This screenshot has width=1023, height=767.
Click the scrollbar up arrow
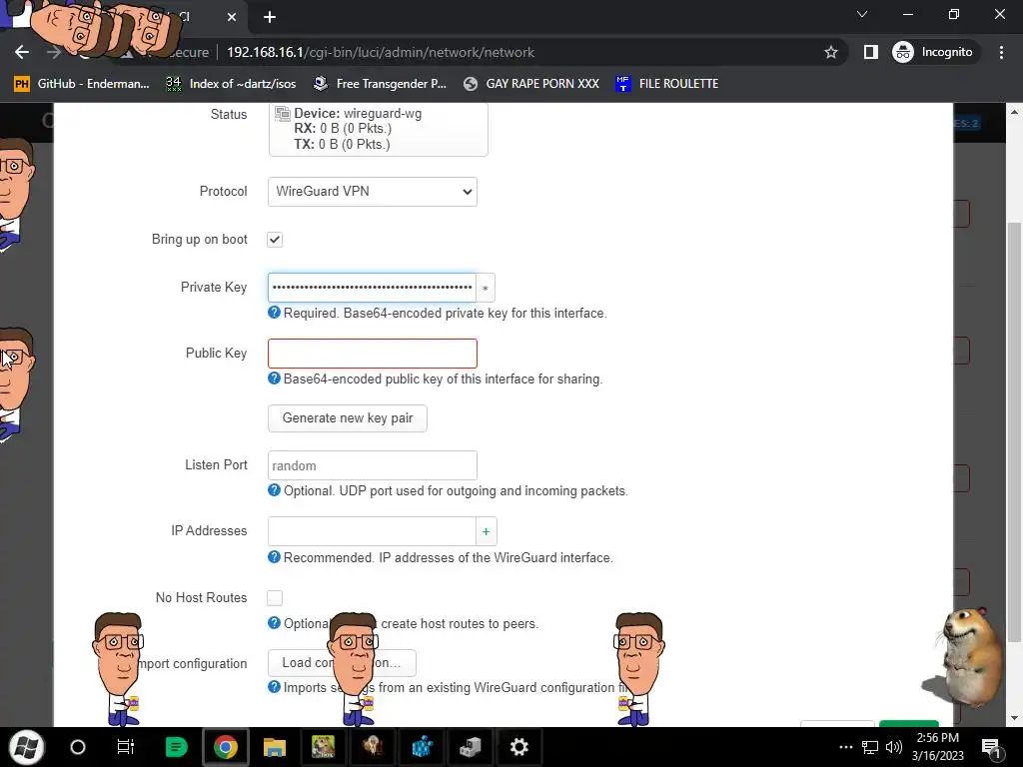1014,112
